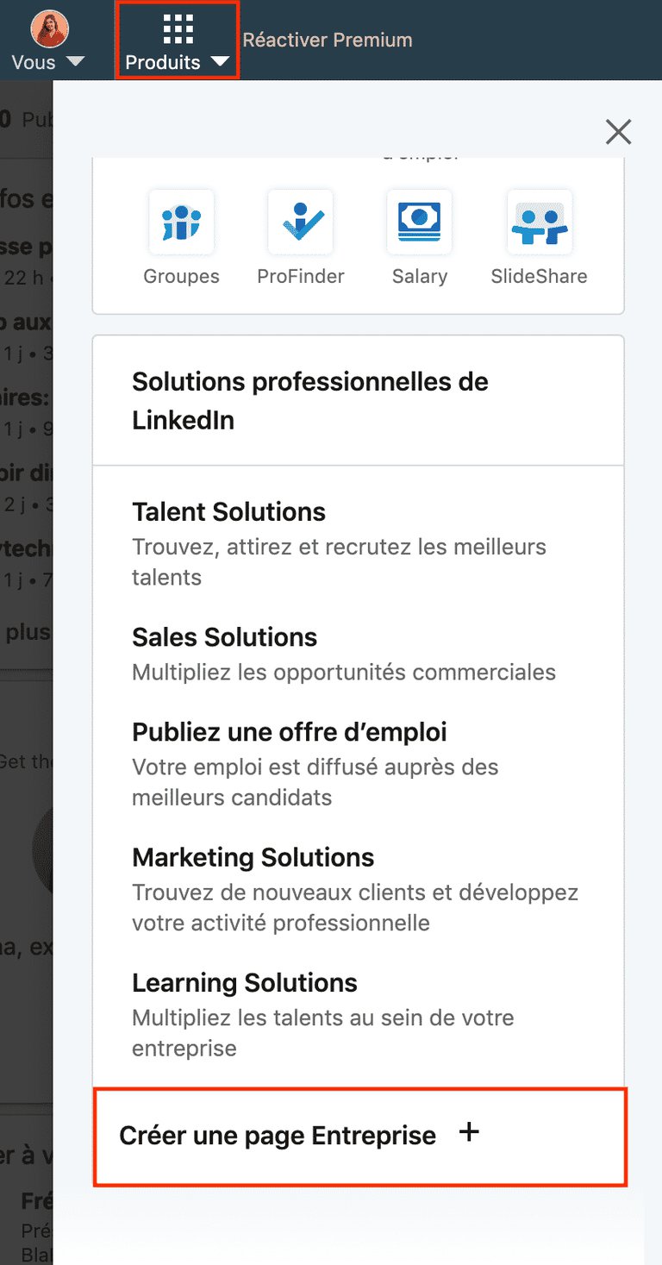This screenshot has width=662, height=1265.
Task: Click the Salary label text
Action: [x=420, y=277]
